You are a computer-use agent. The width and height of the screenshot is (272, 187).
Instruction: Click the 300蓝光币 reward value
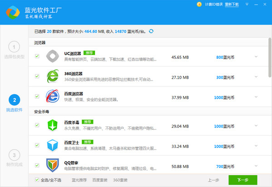pos(225,77)
